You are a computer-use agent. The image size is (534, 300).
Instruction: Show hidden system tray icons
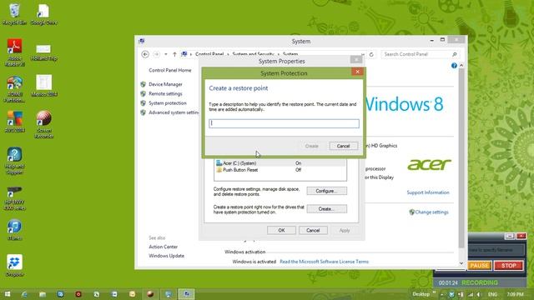click(x=442, y=294)
